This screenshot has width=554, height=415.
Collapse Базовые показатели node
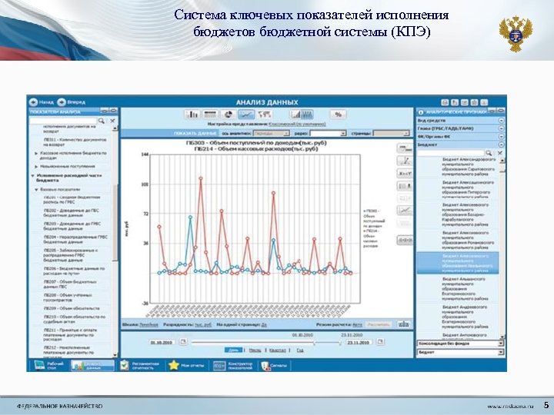pos(36,190)
